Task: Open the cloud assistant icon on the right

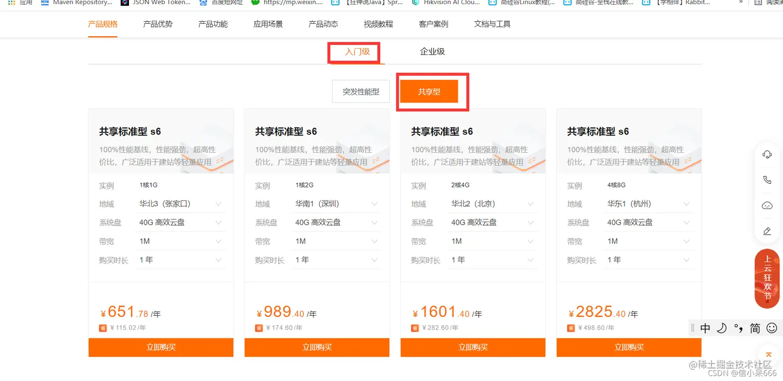Action: pyautogui.click(x=767, y=205)
